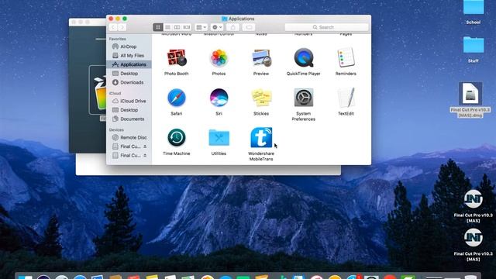Open the Utilities folder icon
Viewport: 496px width, 279px height.
pyautogui.click(x=219, y=138)
